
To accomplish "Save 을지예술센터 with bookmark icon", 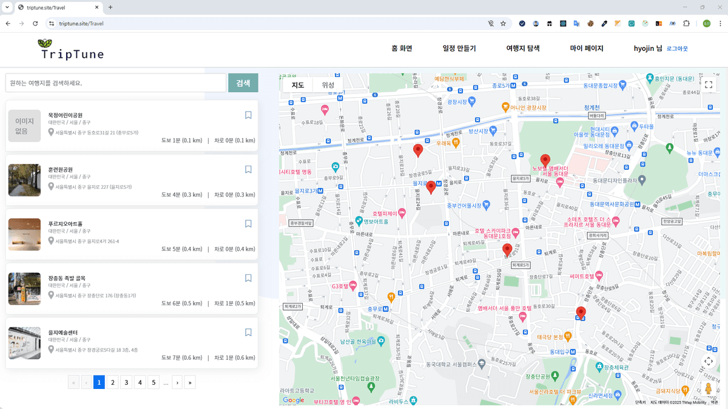I will (x=248, y=333).
